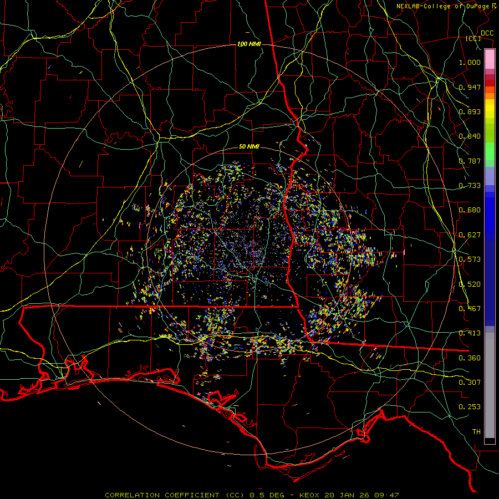The image size is (499, 499).
Task: Click the 0.467 scale value
Action: tap(470, 309)
